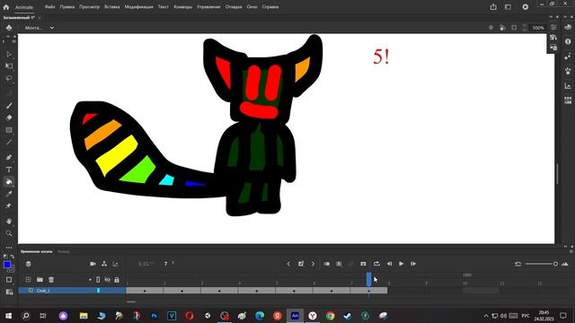Viewport: 575px width, 323px height.
Task: Toggle lock all layers padlock icon
Action: coord(117,280)
